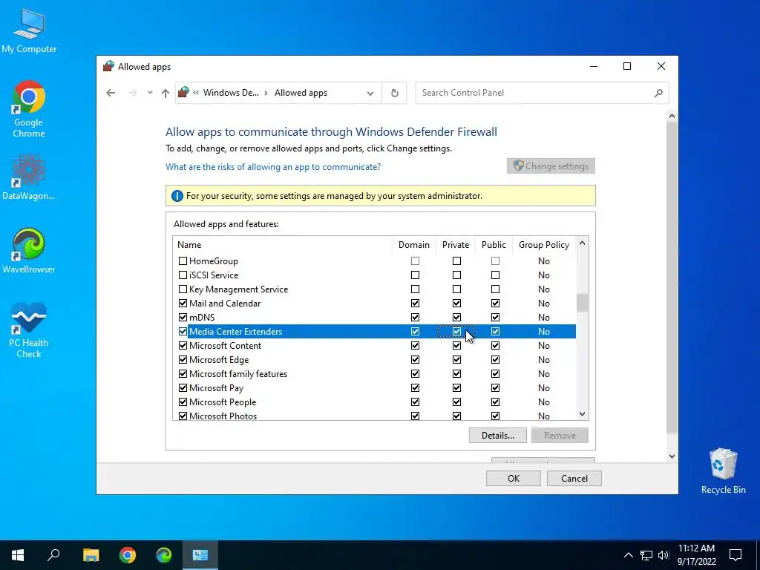
Task: Uncheck the mDNS Domain checkbox
Action: [x=415, y=317]
